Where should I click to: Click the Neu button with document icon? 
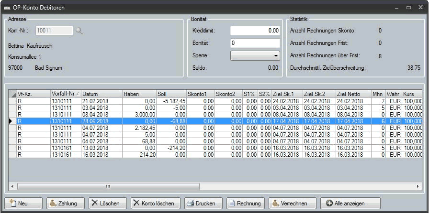click(x=23, y=203)
